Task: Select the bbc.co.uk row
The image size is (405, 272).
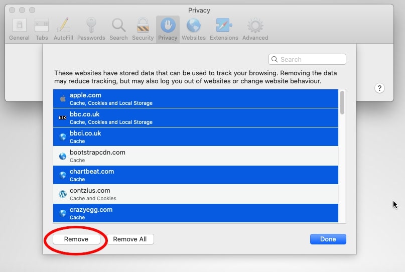Action: pos(196,118)
